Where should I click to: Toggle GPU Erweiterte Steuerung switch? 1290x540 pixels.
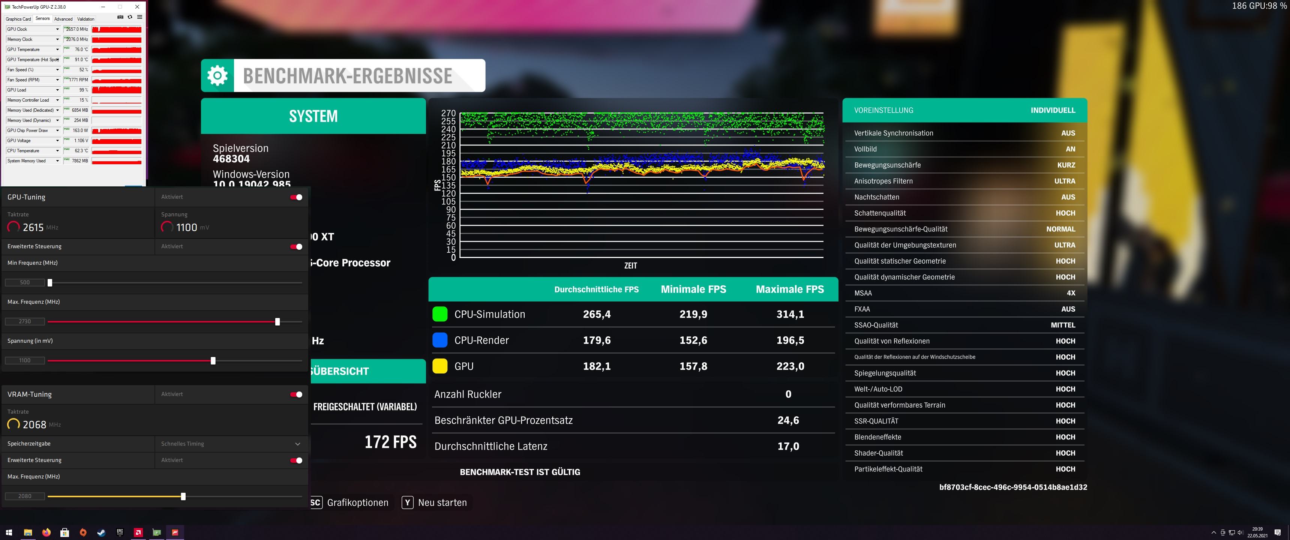pos(297,246)
